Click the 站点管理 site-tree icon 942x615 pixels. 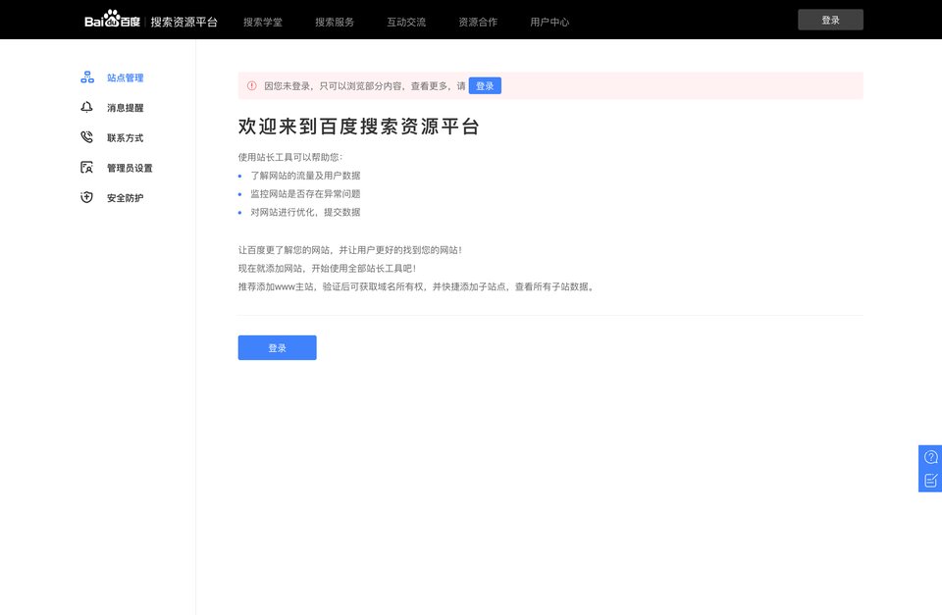[x=87, y=77]
